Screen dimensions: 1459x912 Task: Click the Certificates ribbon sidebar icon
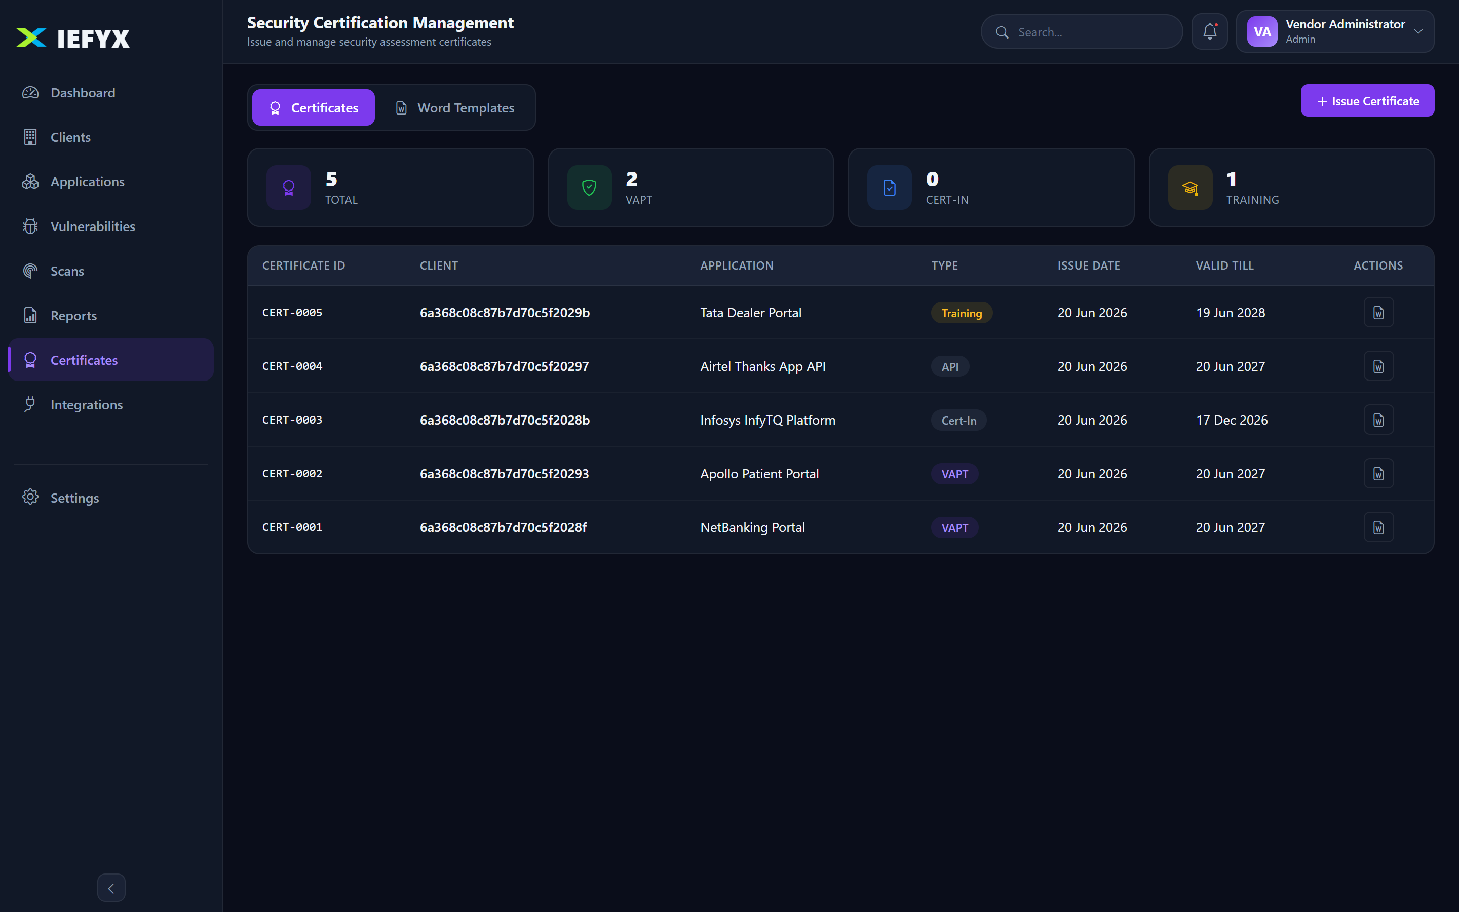pos(30,360)
